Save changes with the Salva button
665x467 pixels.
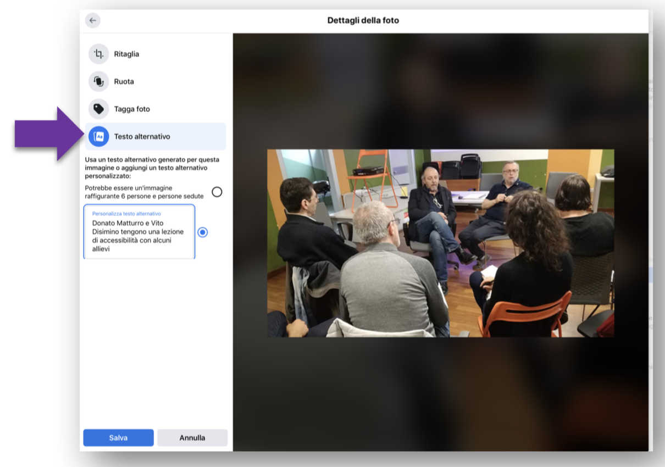click(118, 438)
